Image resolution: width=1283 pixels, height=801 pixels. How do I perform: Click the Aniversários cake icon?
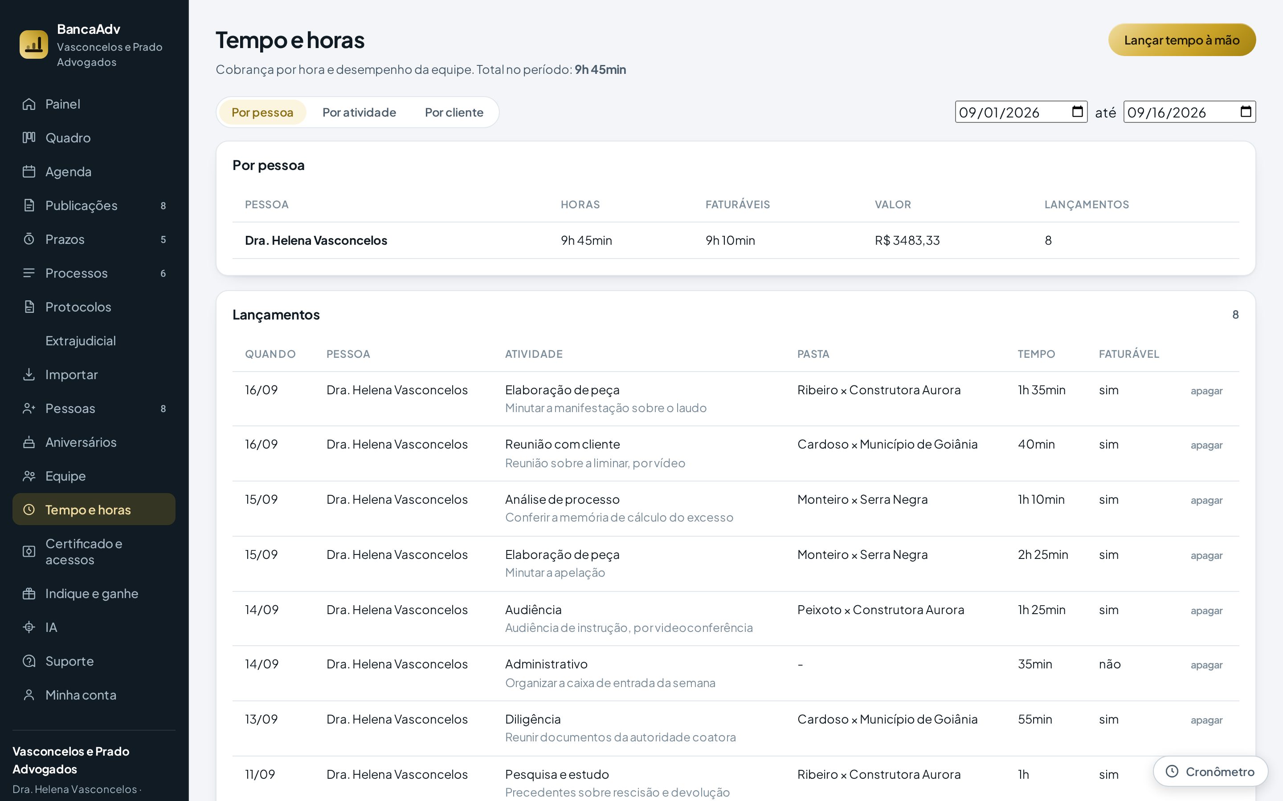click(29, 442)
